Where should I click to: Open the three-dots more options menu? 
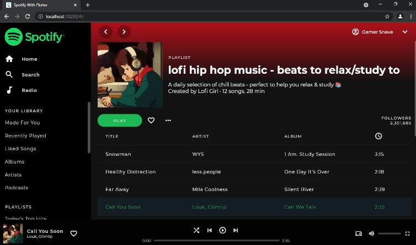tap(168, 121)
